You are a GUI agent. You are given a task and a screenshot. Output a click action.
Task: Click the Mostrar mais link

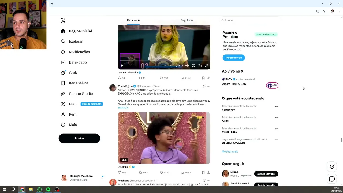230,151
